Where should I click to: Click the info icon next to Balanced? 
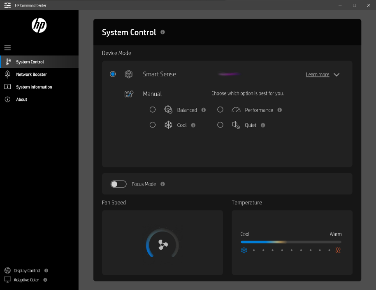[x=204, y=110]
